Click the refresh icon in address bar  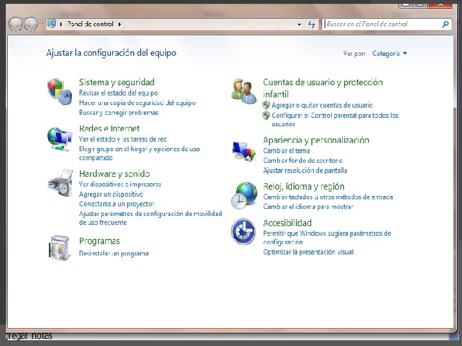(x=311, y=24)
